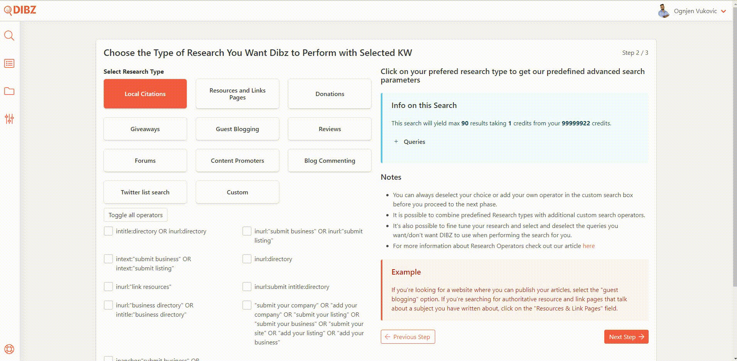Viewport: 737px width, 361px height.
Task: Expand Queries with the plus icon
Action: (396, 142)
